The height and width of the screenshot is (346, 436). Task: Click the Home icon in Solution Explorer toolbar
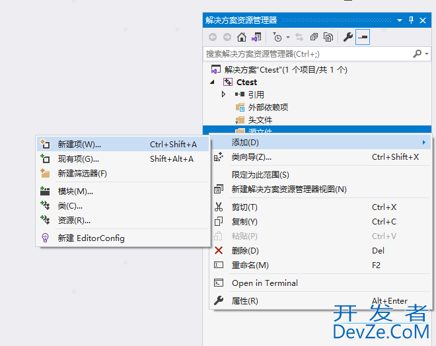pyautogui.click(x=241, y=37)
